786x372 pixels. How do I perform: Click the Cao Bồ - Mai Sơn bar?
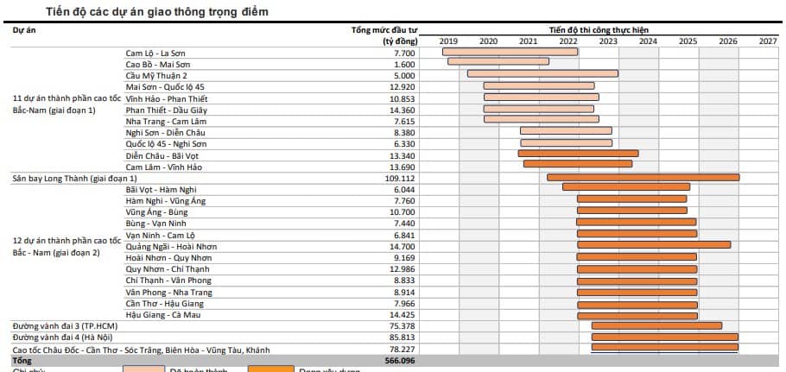498,61
